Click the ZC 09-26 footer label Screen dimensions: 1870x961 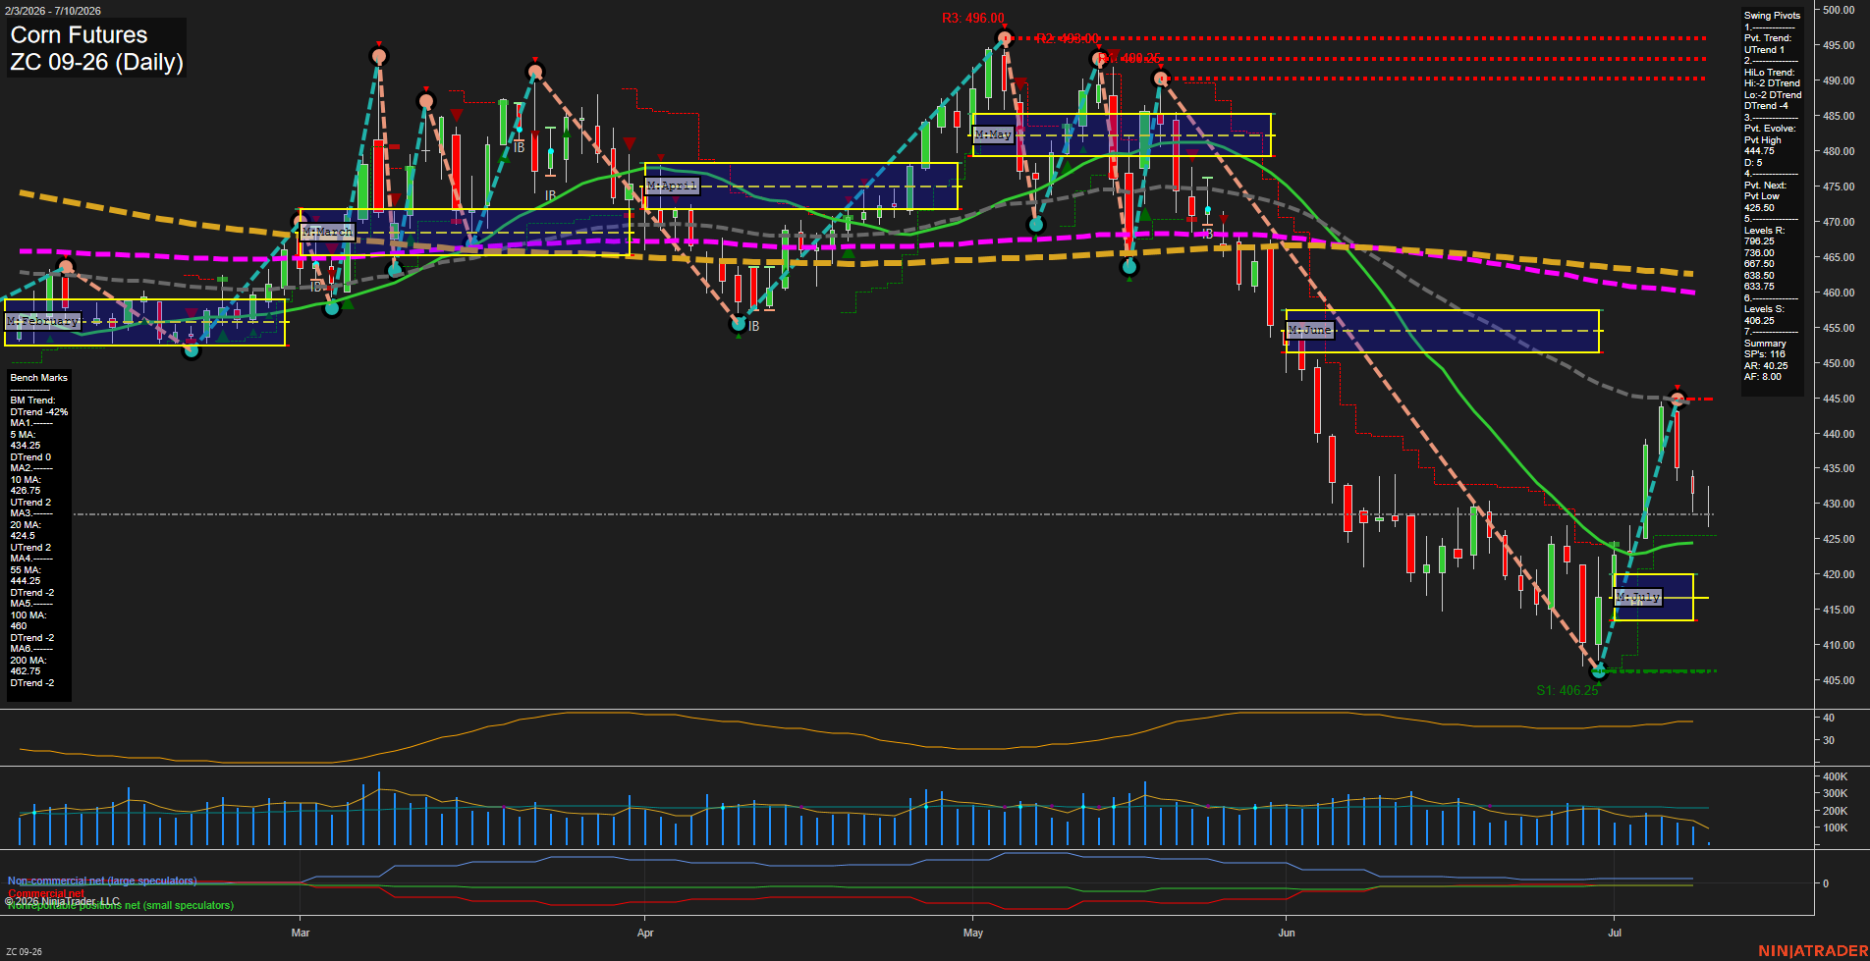pos(24,952)
